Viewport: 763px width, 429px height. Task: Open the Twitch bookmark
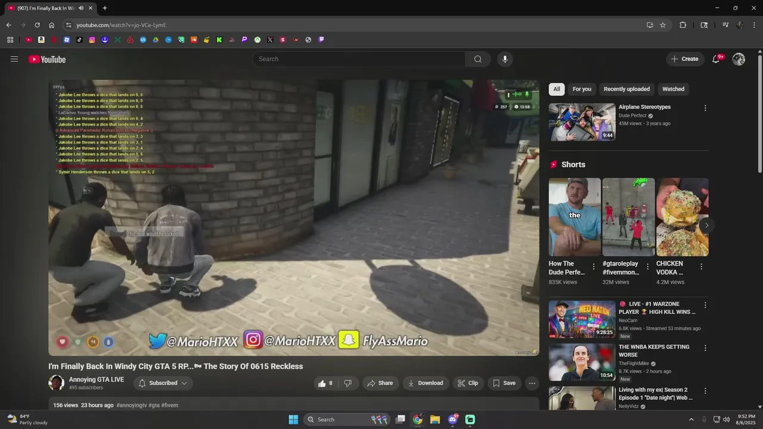[x=321, y=40]
